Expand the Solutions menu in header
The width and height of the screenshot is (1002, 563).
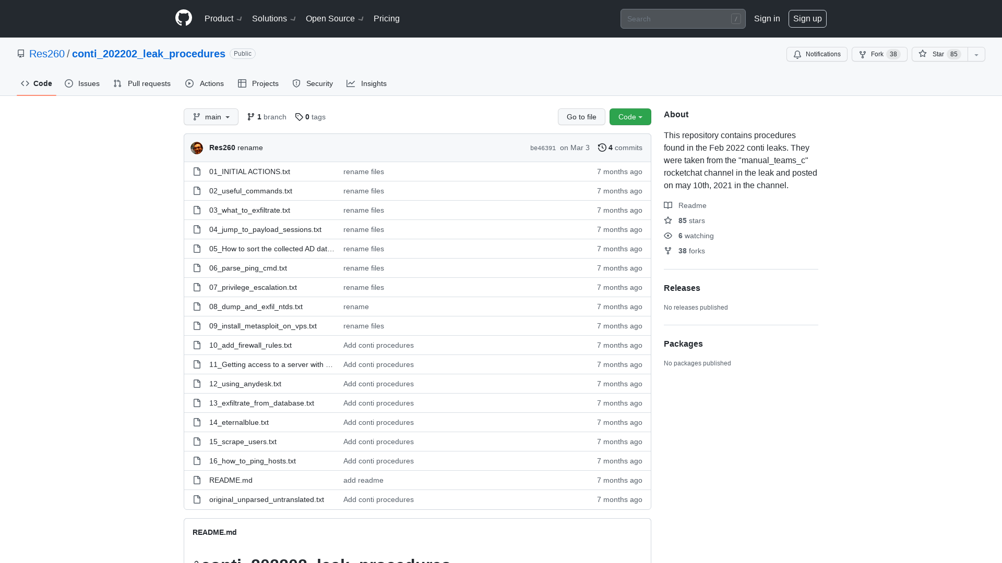(x=274, y=19)
